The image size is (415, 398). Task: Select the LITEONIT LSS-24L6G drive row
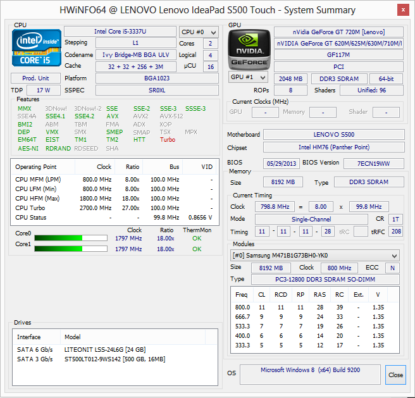click(115, 349)
